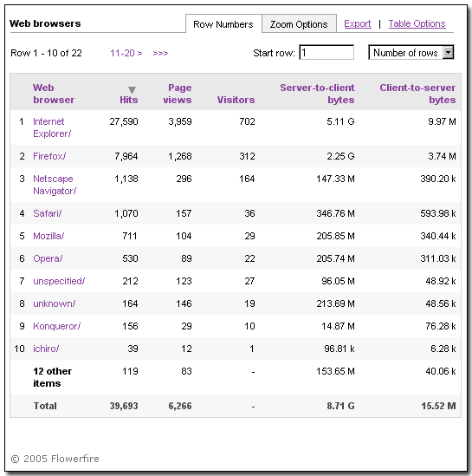Select the 27,590 hits cell
472x476 pixels.
[124, 121]
